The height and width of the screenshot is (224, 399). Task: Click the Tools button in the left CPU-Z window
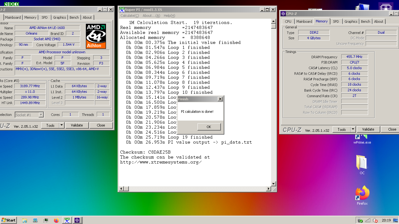(x=50, y=125)
